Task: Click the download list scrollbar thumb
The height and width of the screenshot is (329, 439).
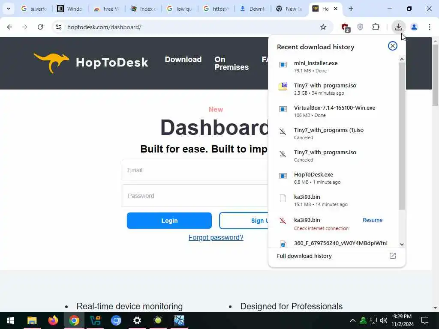Action: (402, 136)
